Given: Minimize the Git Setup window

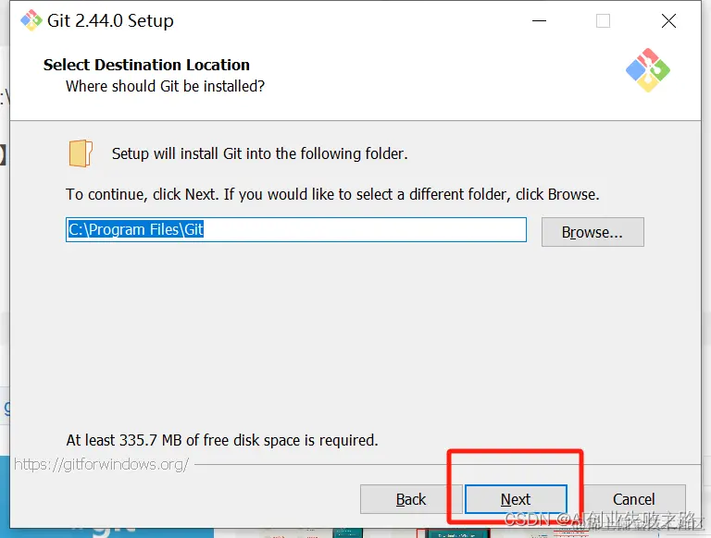Looking at the screenshot, I should pyautogui.click(x=539, y=21).
